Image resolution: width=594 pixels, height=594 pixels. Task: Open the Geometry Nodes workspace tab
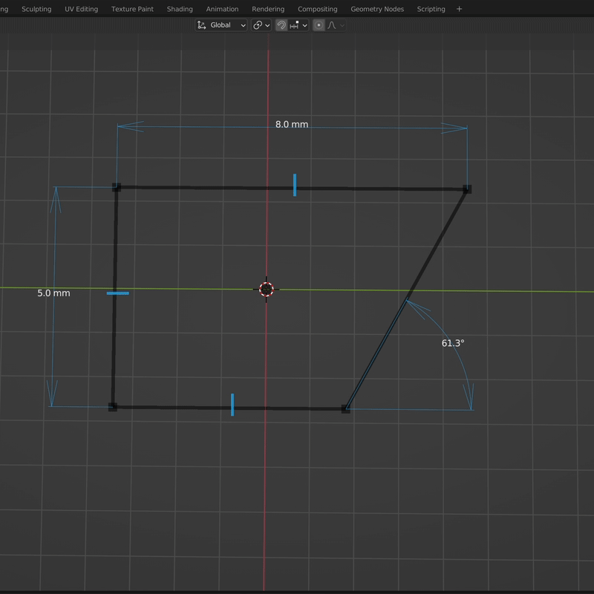point(377,9)
